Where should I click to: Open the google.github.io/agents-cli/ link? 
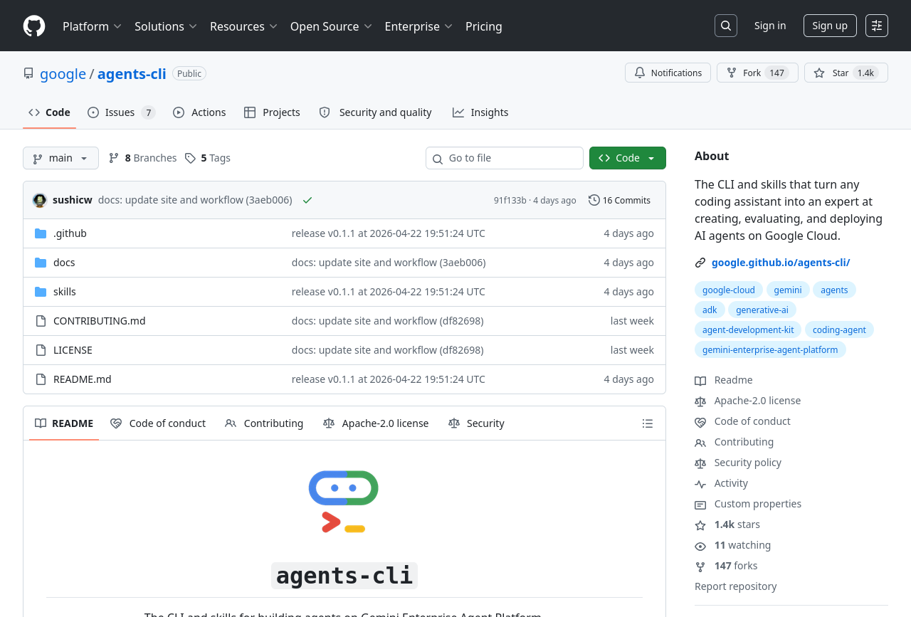[x=780, y=263]
